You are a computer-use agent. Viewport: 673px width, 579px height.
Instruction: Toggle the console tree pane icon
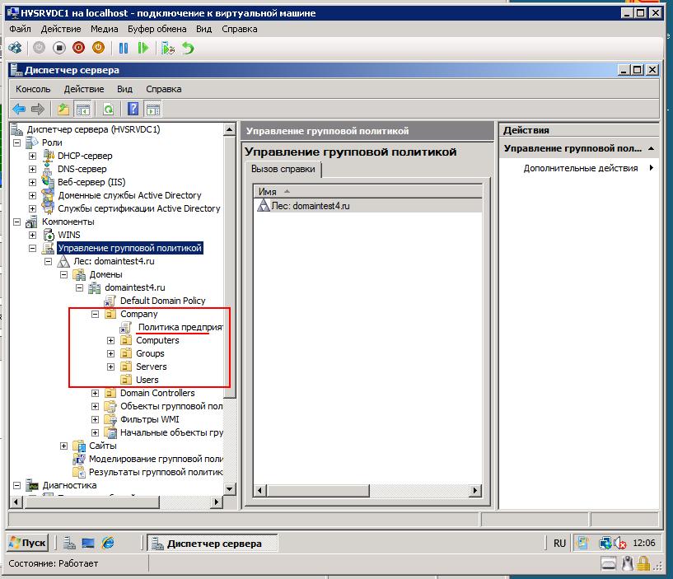pyautogui.click(x=83, y=110)
